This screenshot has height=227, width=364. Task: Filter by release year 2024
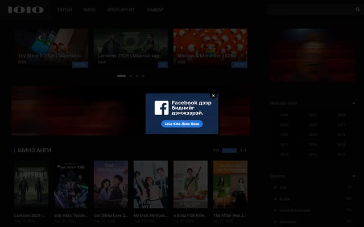point(341,115)
